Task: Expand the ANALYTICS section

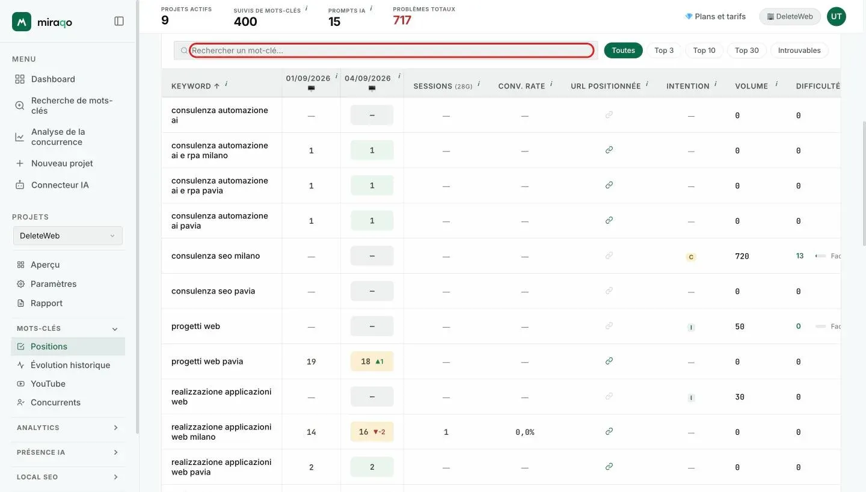Action: click(x=68, y=428)
